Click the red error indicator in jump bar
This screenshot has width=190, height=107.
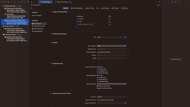tap(158, 5)
